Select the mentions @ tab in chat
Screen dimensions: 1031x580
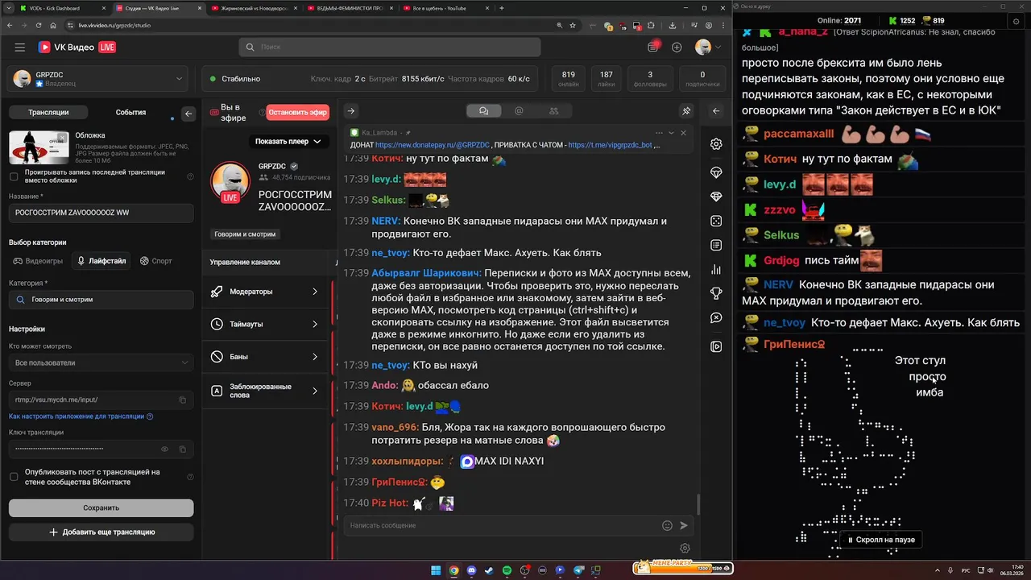tap(519, 111)
